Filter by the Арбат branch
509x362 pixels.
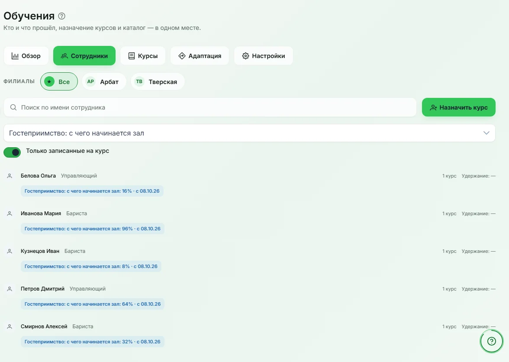click(104, 81)
